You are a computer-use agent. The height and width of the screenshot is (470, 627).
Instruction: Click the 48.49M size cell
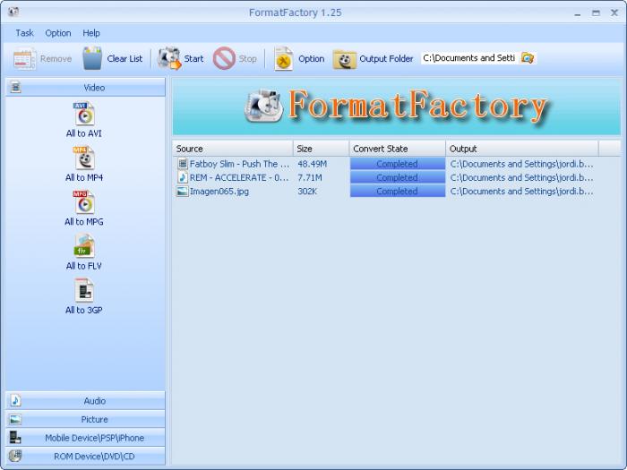(x=312, y=164)
